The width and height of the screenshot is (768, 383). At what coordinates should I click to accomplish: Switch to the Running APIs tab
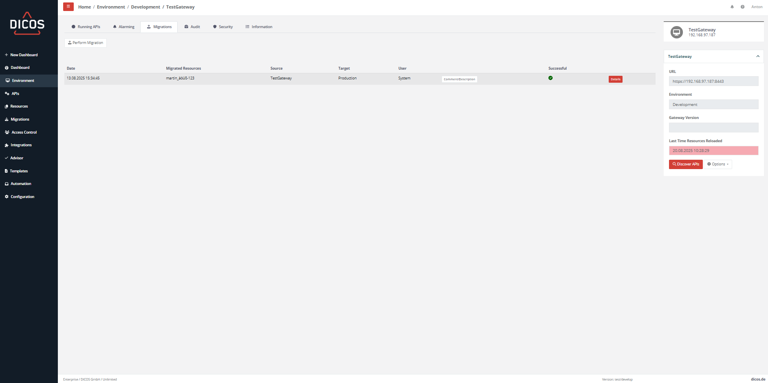click(x=86, y=27)
